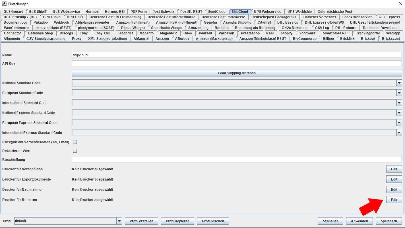Viewport: 405px width, 228px height.
Task: Open the Bestellung als Rechnung tab
Action: point(255,28)
